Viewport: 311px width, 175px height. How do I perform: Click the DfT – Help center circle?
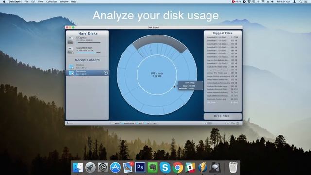[157, 75]
